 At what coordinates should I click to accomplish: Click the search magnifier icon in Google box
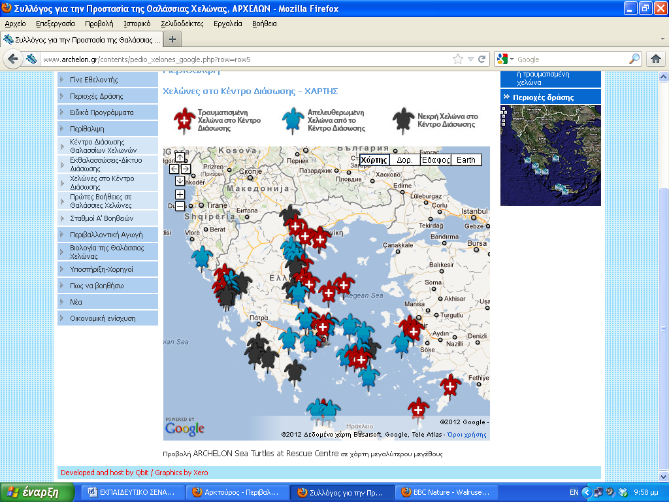[634, 59]
